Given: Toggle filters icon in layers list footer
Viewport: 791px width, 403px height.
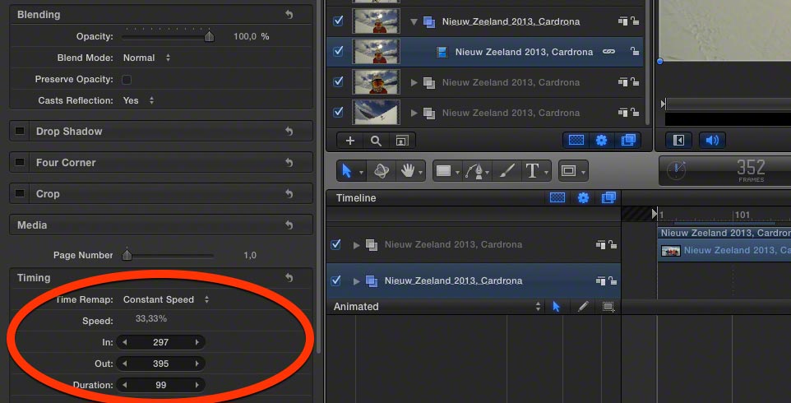Looking at the screenshot, I should [628, 140].
